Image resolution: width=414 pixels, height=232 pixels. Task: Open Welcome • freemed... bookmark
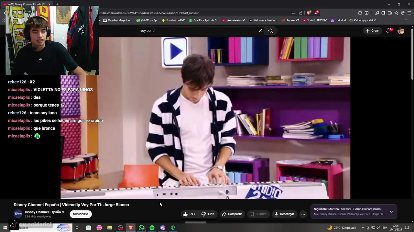(x=263, y=20)
